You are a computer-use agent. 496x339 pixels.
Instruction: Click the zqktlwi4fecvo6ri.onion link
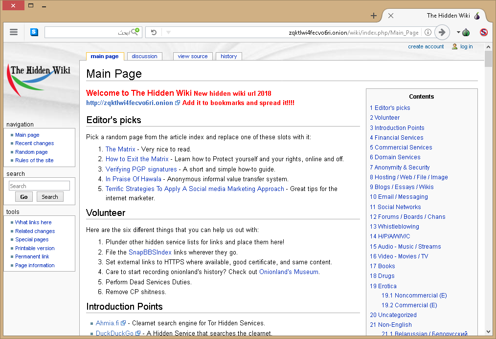[x=129, y=103]
